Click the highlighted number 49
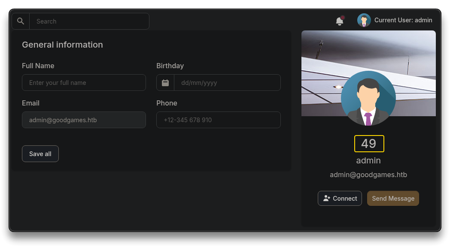Viewport: 450px width, 247px height. pyautogui.click(x=369, y=144)
